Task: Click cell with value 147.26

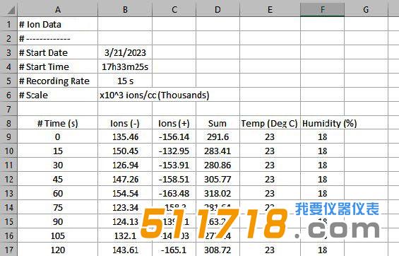Action: 125,179
